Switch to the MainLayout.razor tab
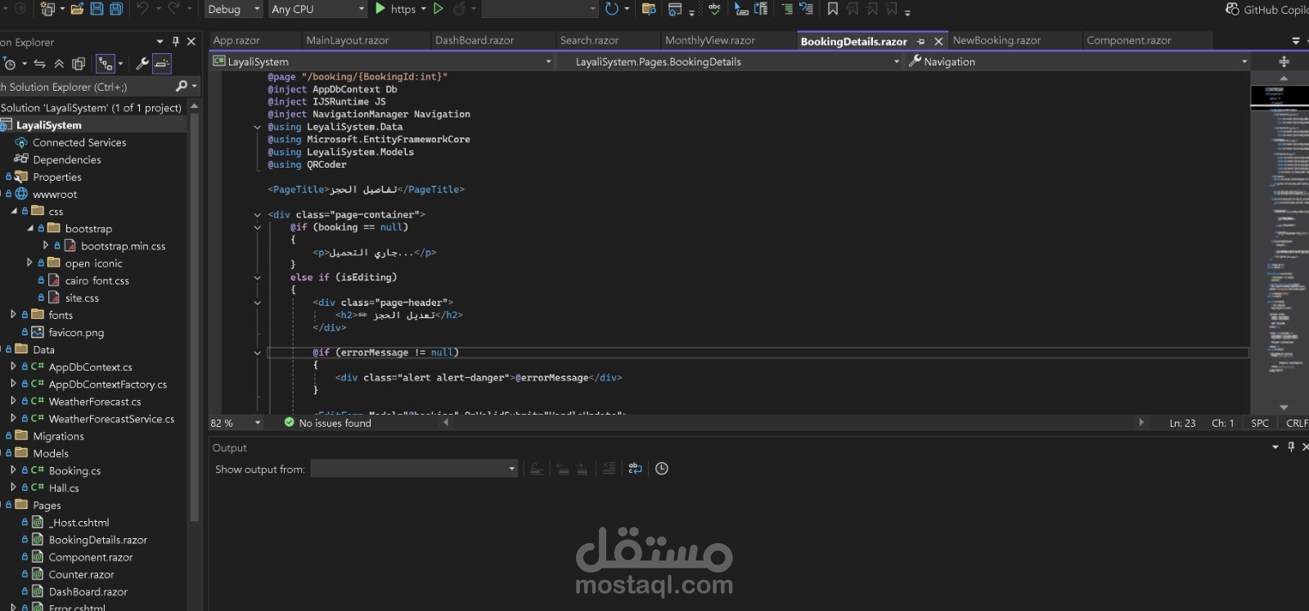1309x611 pixels. tap(348, 40)
